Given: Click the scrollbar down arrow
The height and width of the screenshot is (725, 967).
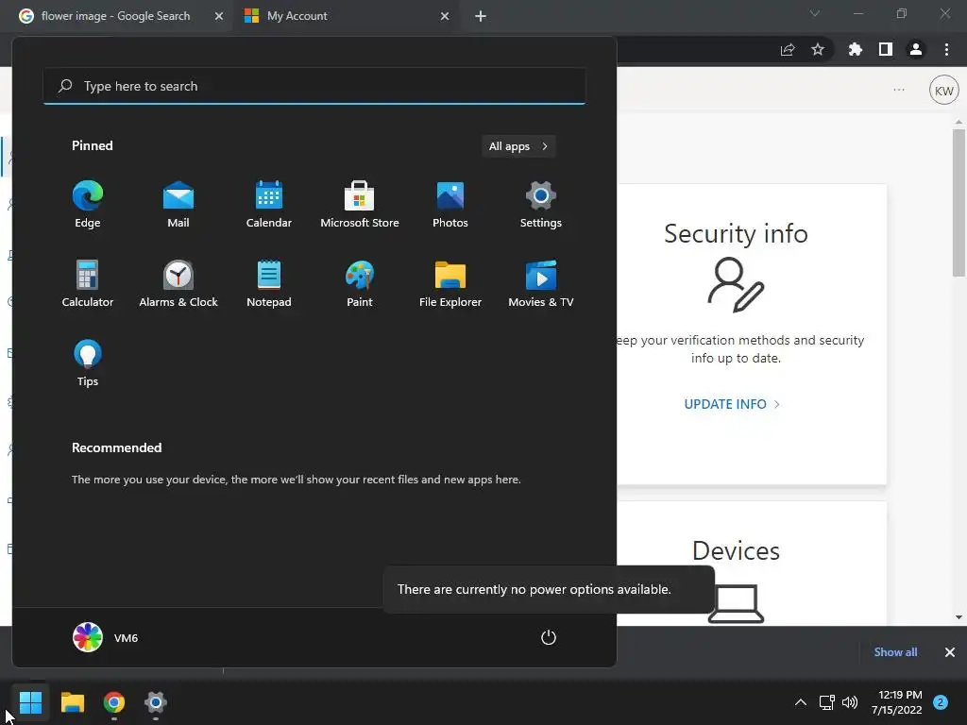Looking at the screenshot, I should (x=959, y=617).
